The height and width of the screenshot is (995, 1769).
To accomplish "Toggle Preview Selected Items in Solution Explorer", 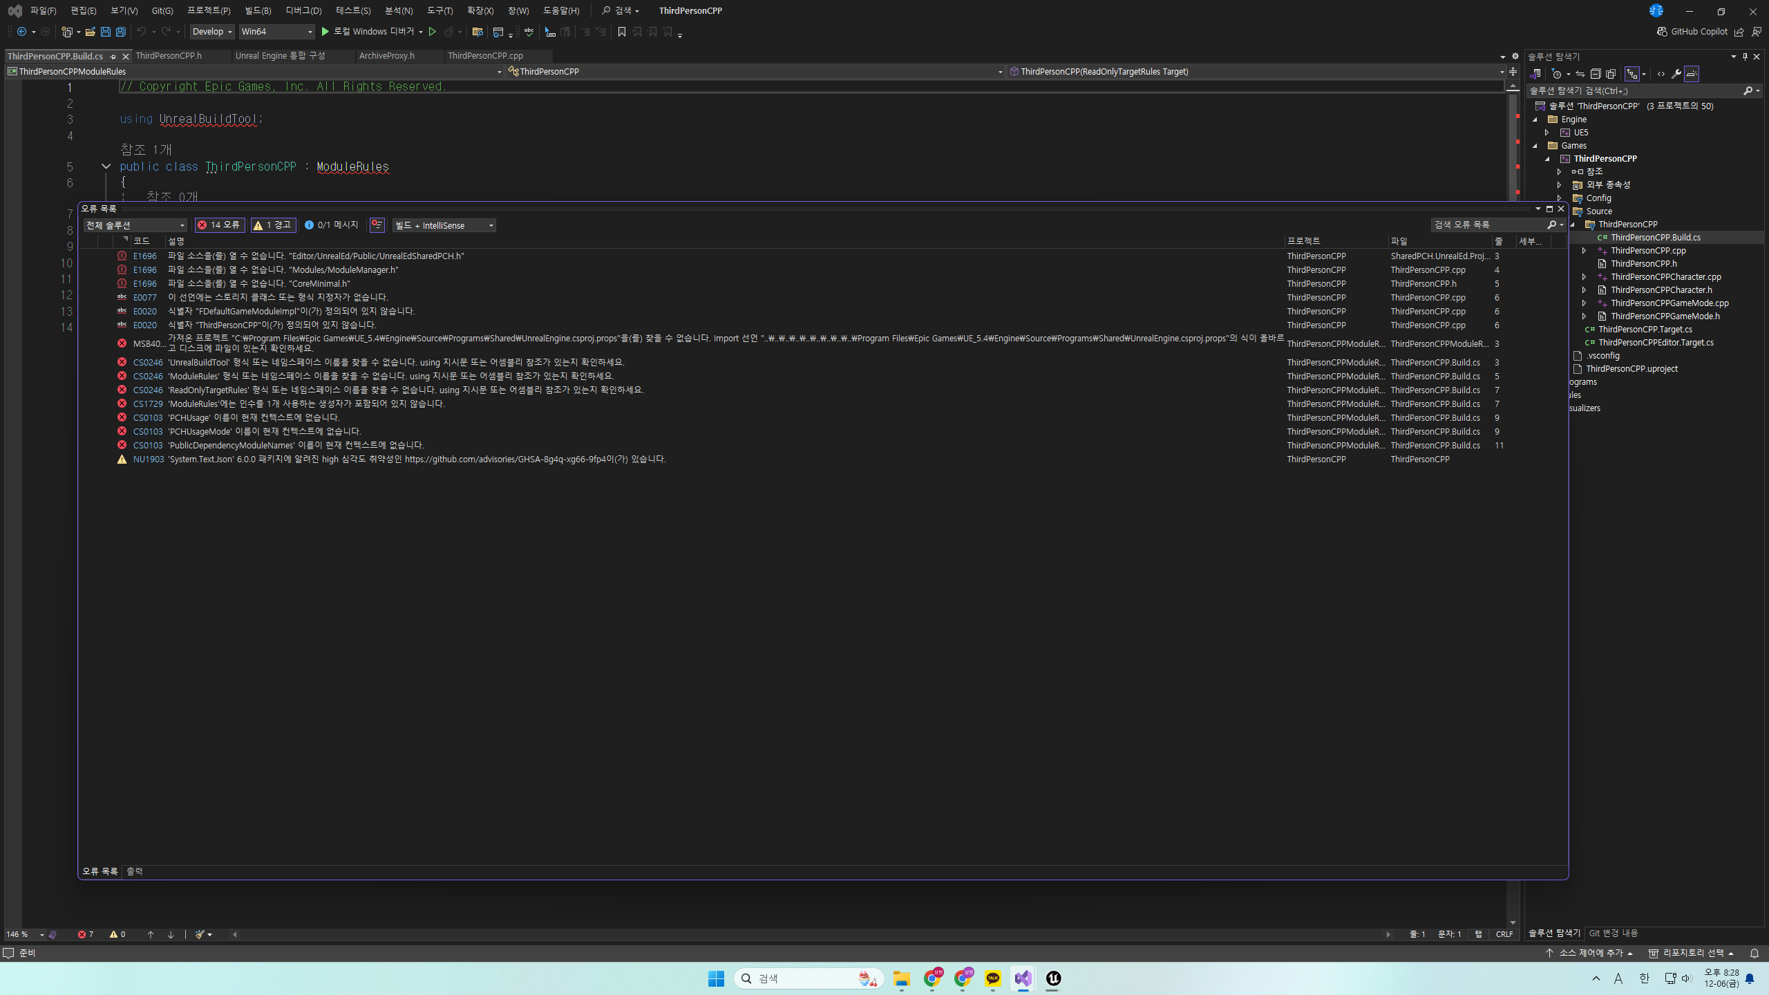I will coord(1692,74).
